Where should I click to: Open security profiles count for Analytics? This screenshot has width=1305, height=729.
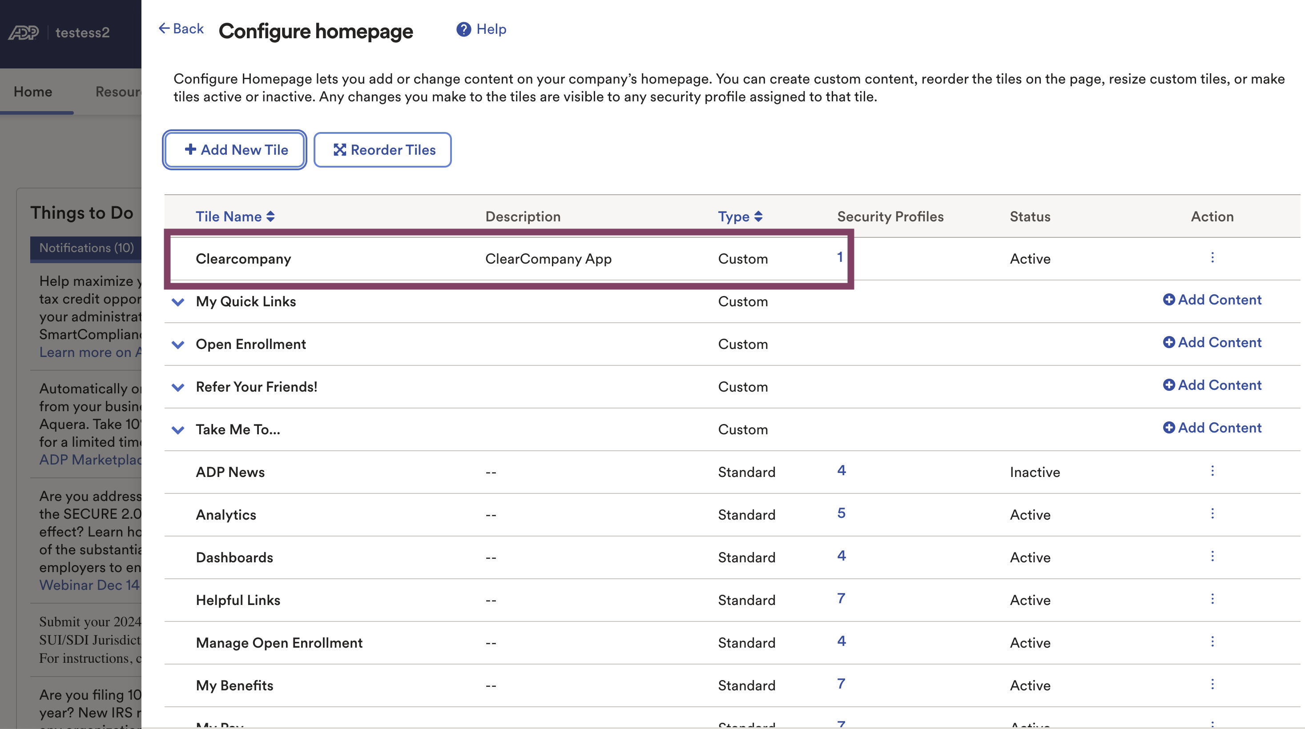click(842, 513)
